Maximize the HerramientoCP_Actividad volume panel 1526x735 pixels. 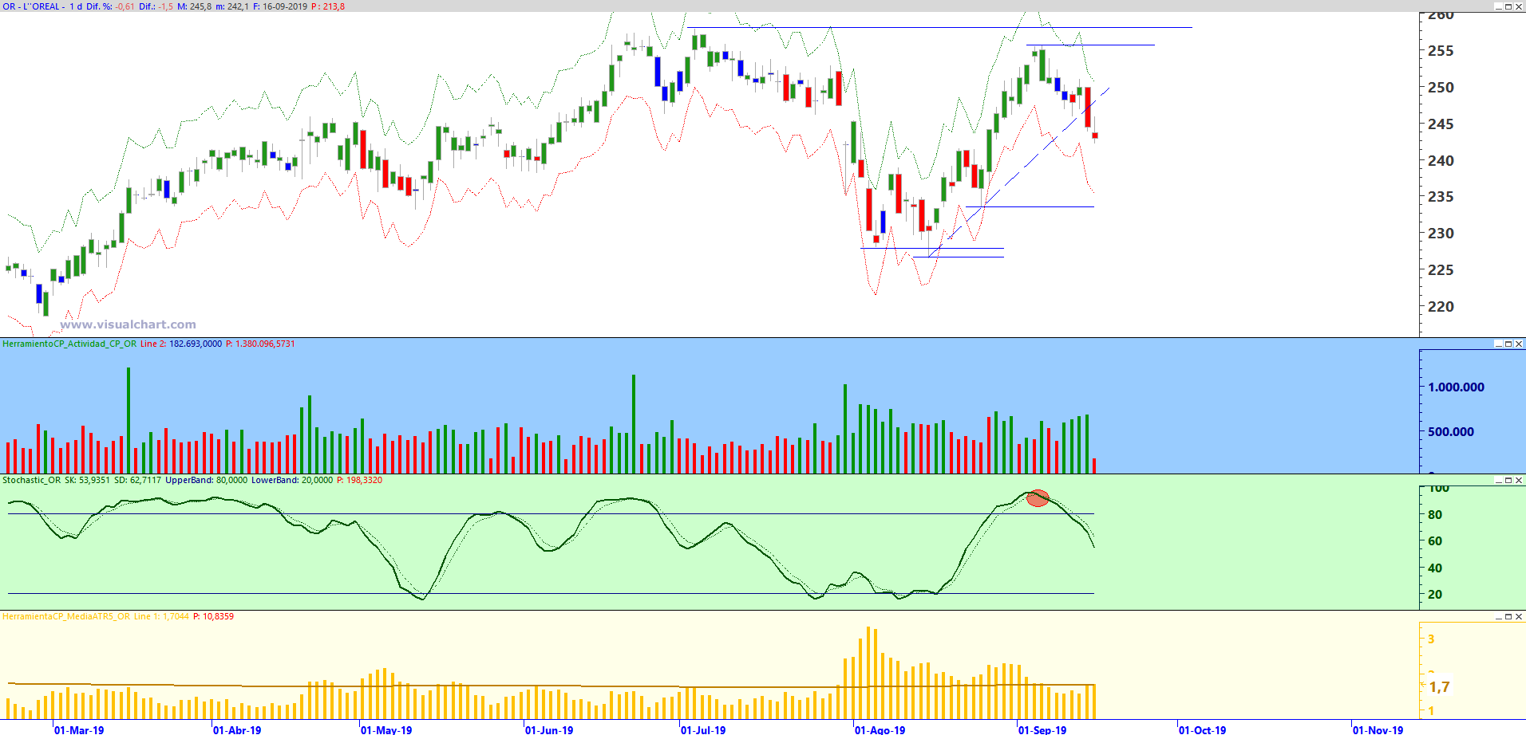pyautogui.click(x=1508, y=344)
